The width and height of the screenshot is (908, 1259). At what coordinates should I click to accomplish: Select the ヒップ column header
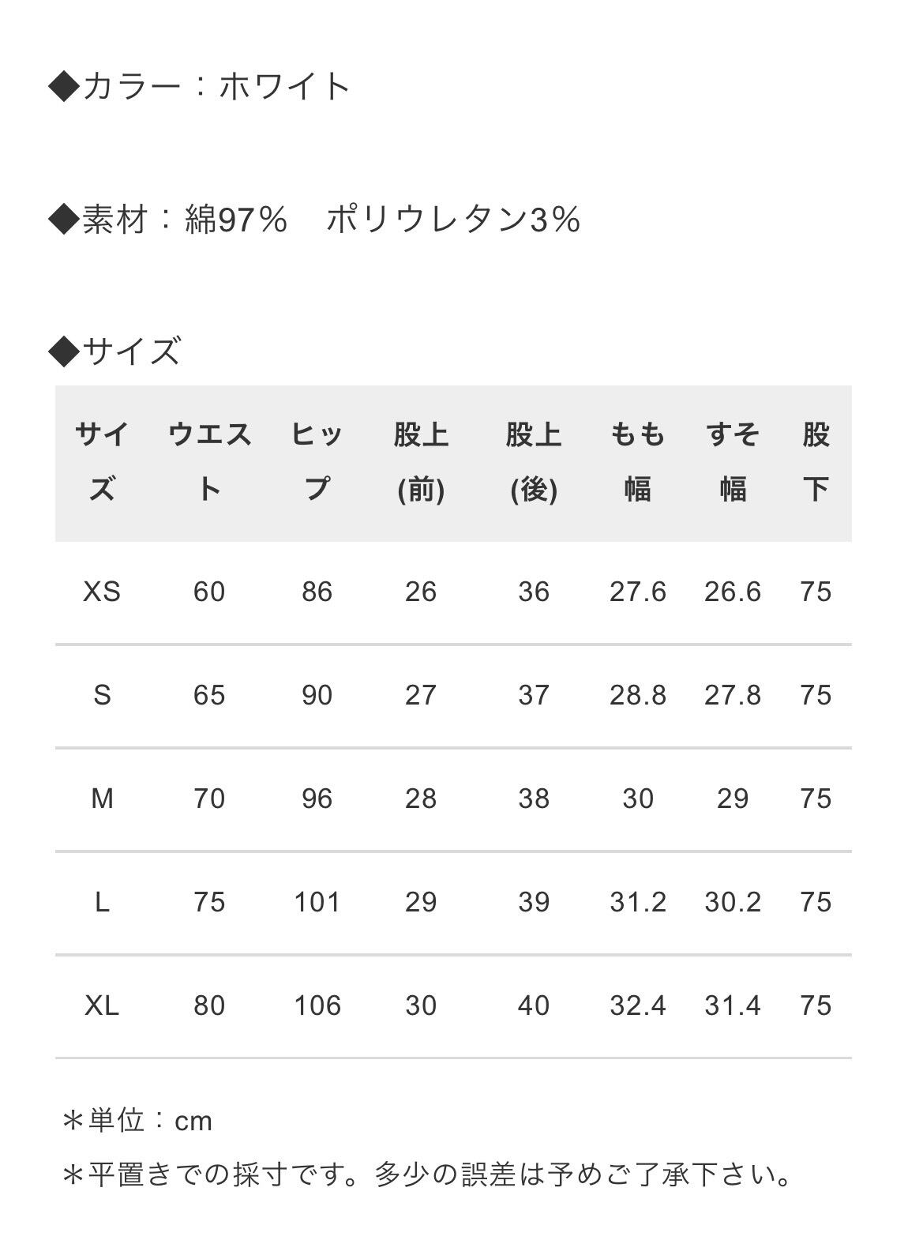317,461
